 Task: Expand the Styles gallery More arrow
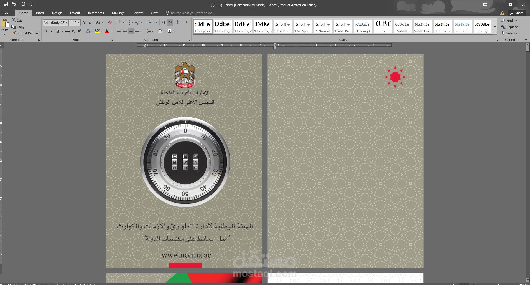[495, 32]
